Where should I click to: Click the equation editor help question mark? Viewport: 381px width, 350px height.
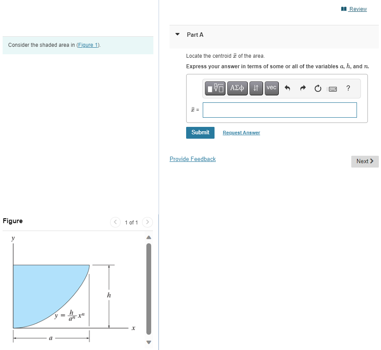[x=348, y=88]
